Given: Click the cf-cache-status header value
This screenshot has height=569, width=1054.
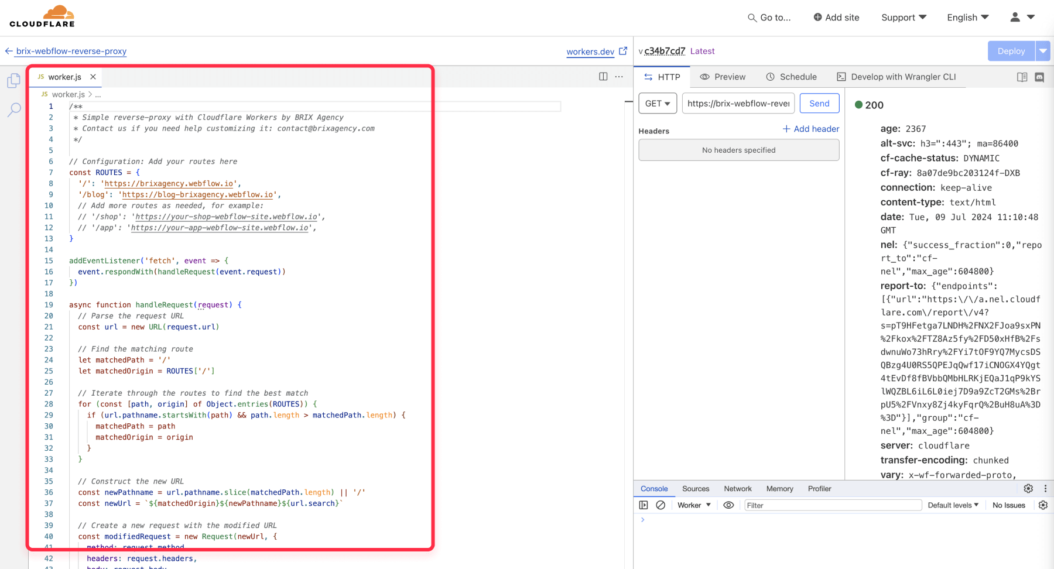Looking at the screenshot, I should coord(981,159).
